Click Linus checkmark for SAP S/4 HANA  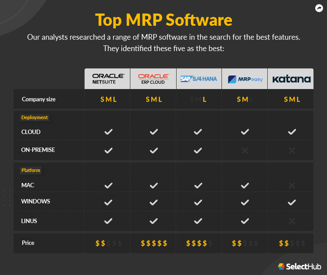(x=198, y=221)
